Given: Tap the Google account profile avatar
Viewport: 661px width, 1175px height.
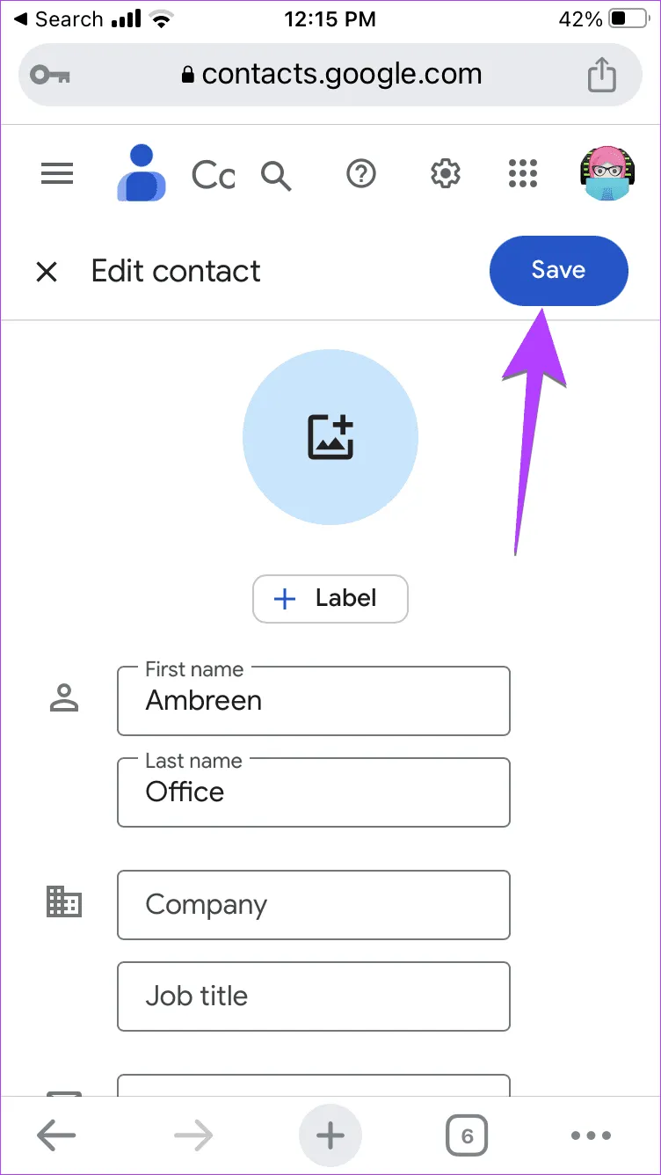Looking at the screenshot, I should tap(607, 174).
